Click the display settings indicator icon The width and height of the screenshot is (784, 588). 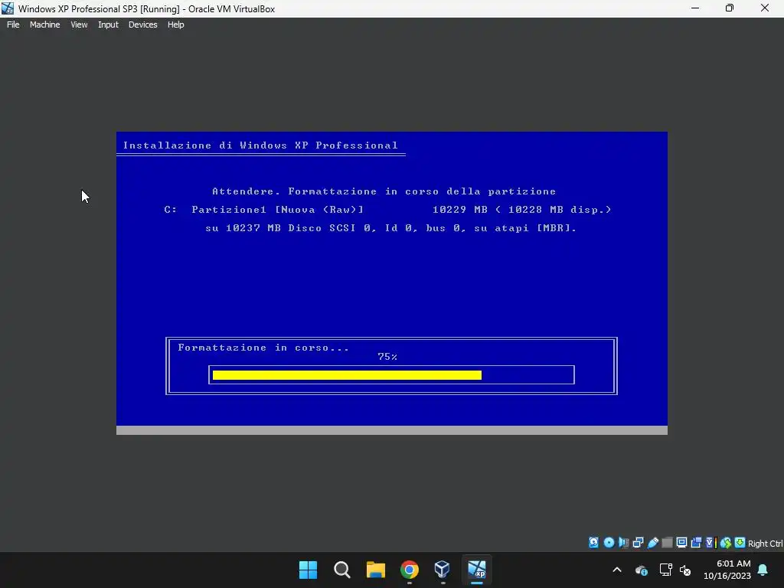click(681, 543)
